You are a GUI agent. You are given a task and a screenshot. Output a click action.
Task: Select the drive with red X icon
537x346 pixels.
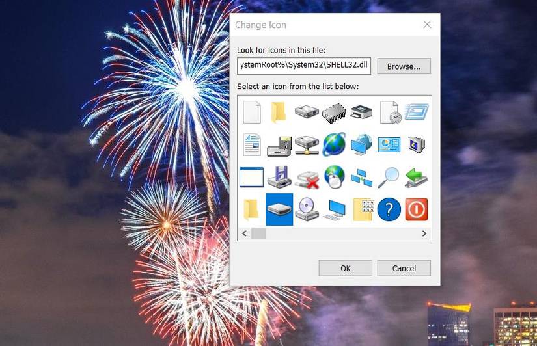pos(307,179)
